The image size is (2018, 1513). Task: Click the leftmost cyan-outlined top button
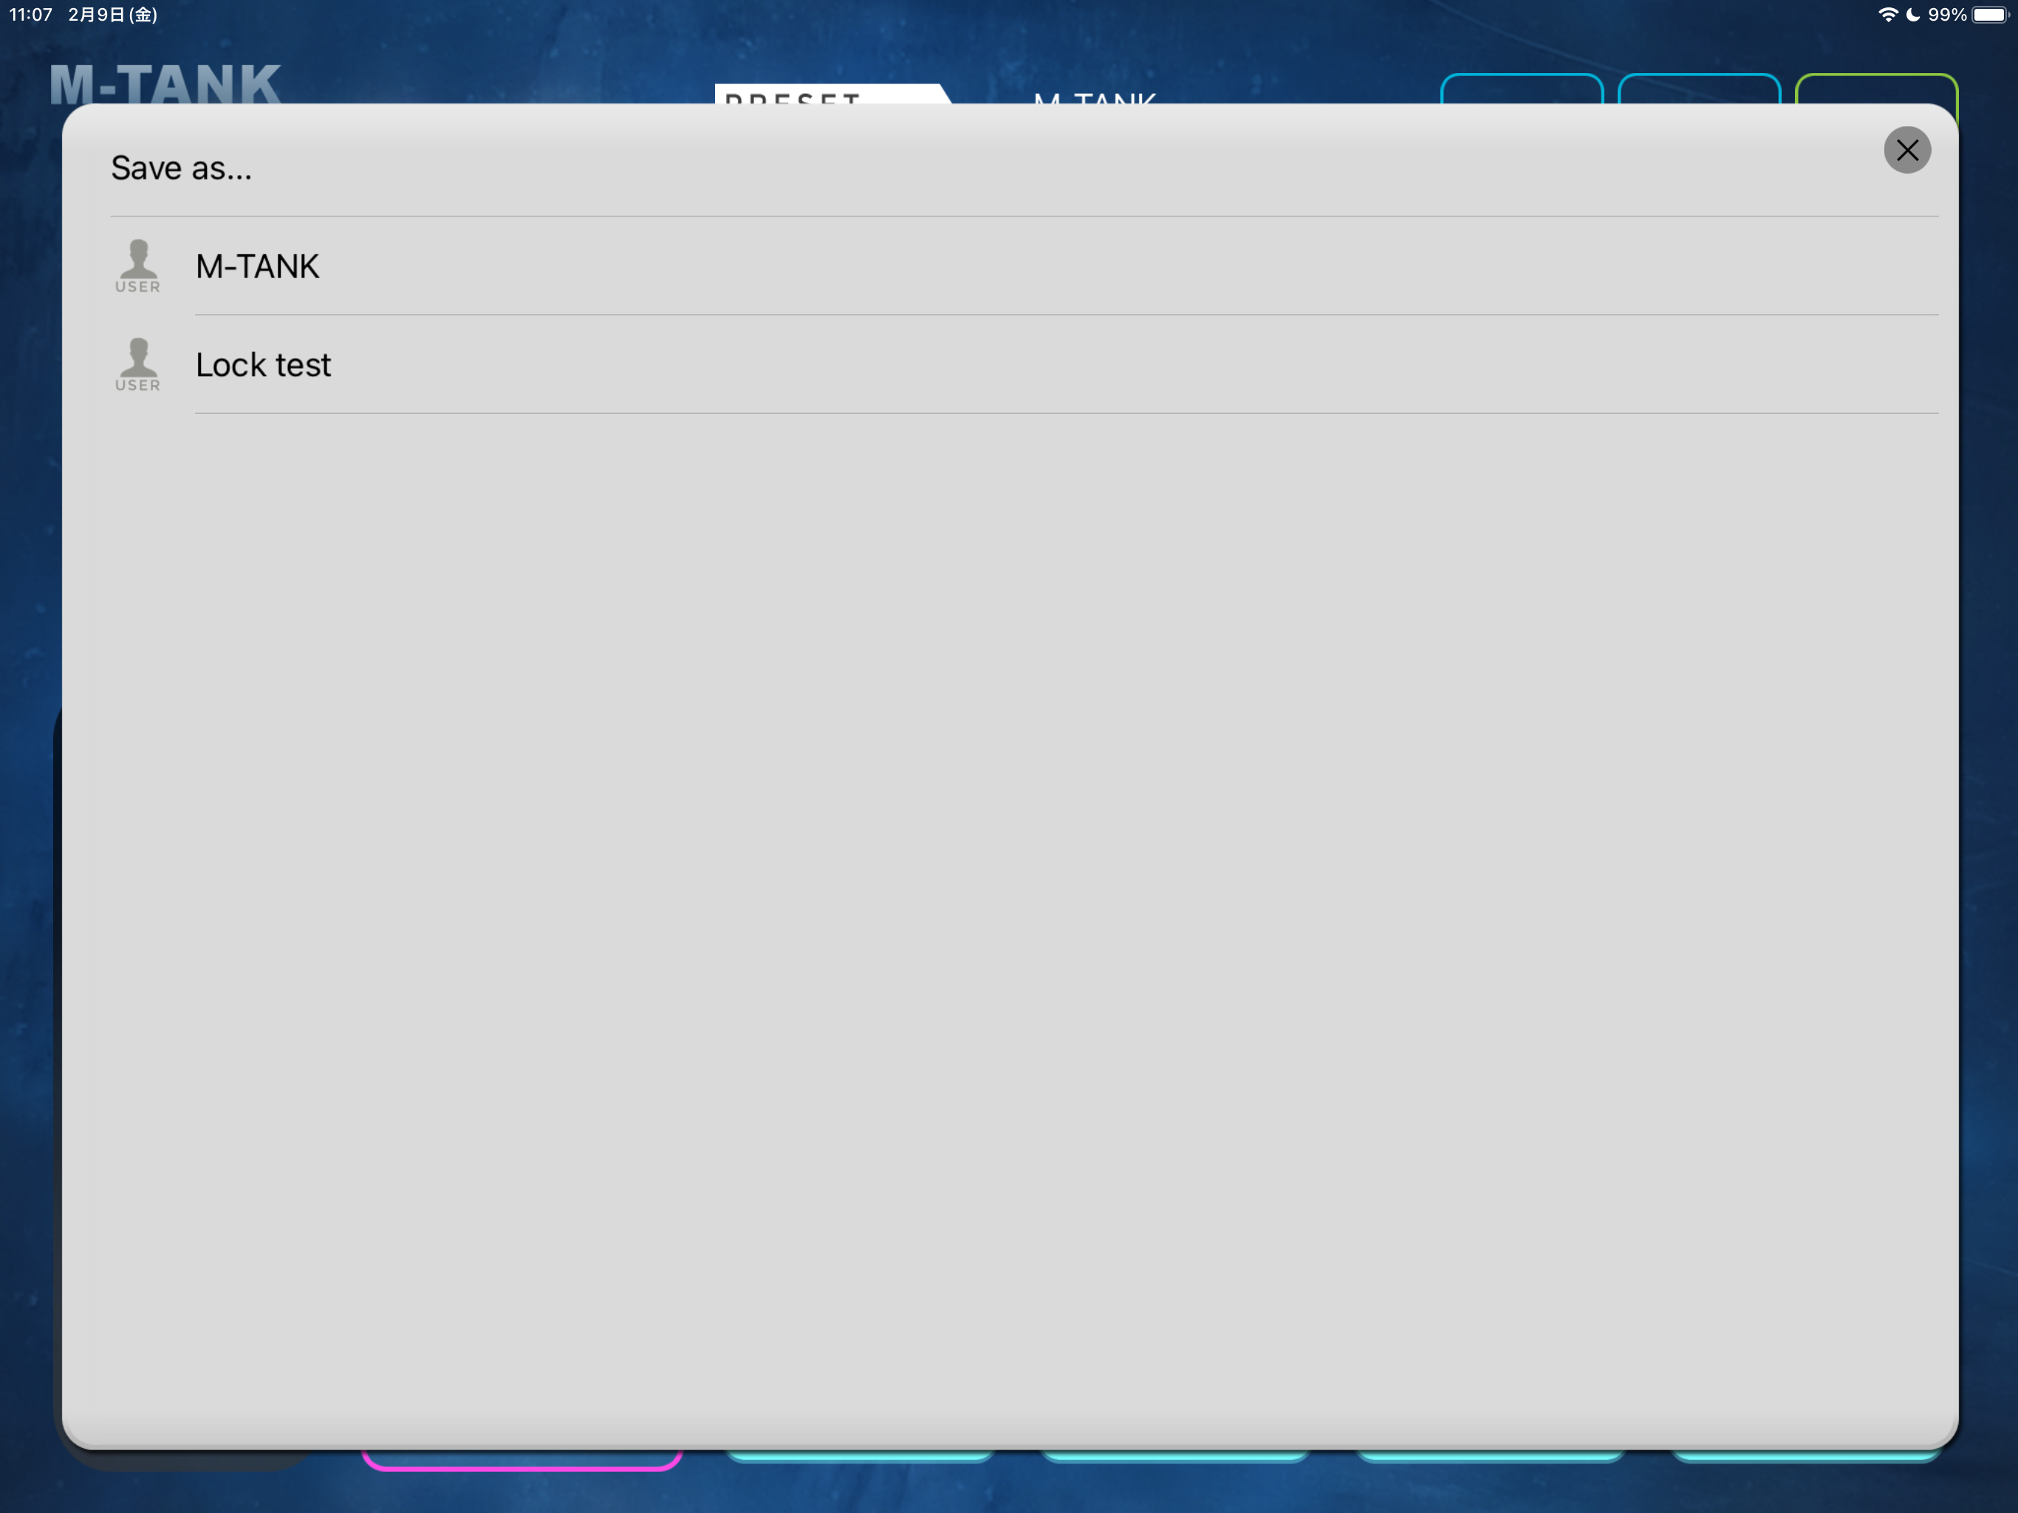click(1521, 89)
